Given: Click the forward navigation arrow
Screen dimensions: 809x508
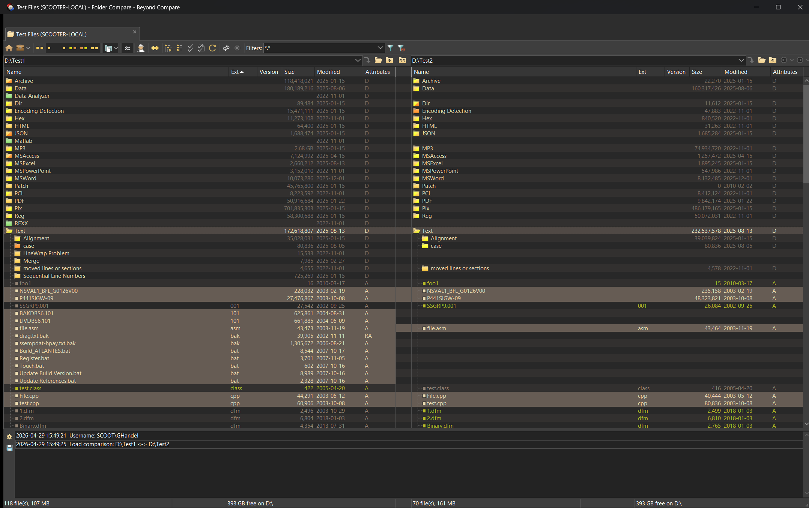Looking at the screenshot, I should pos(800,60).
